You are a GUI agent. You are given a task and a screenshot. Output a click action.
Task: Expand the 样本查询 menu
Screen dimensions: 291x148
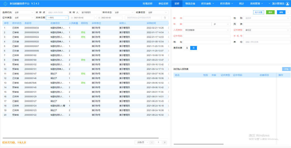click(x=227, y=4)
